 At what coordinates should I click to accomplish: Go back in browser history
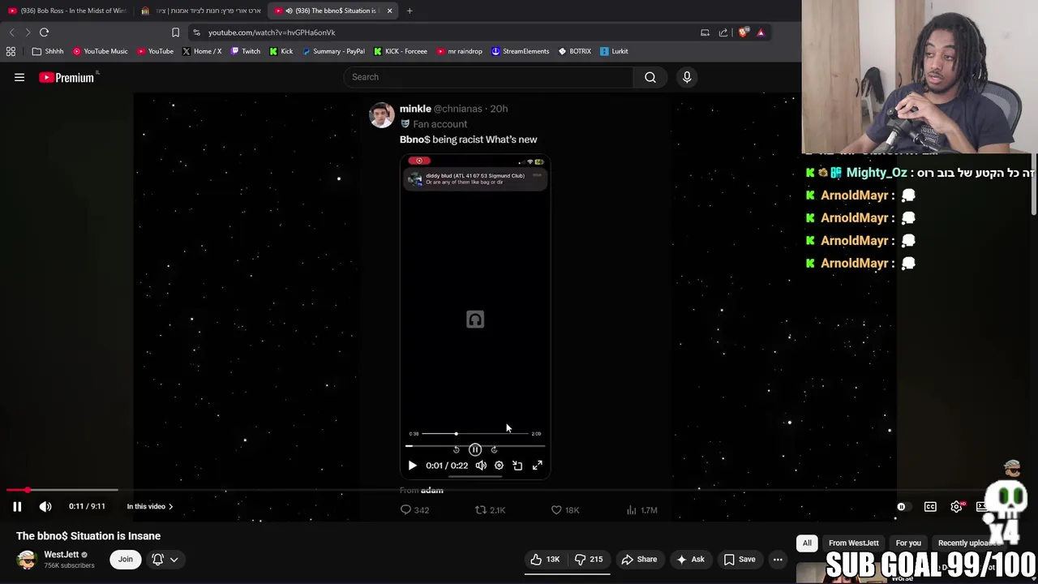(x=11, y=32)
